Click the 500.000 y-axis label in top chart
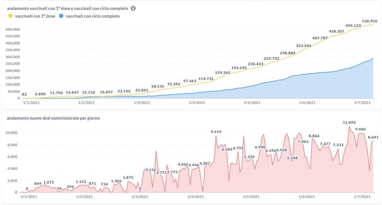 13,29
